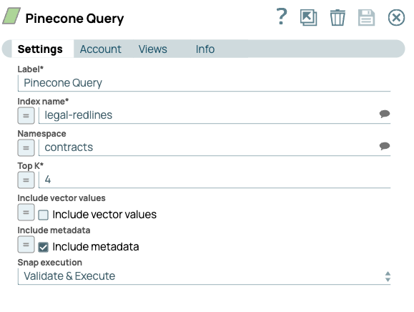Enable the Include vector values checkbox
The image size is (414, 312).
pos(43,215)
